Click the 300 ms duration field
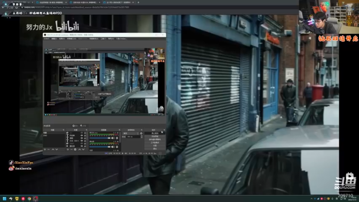The image size is (359, 202). [133, 137]
